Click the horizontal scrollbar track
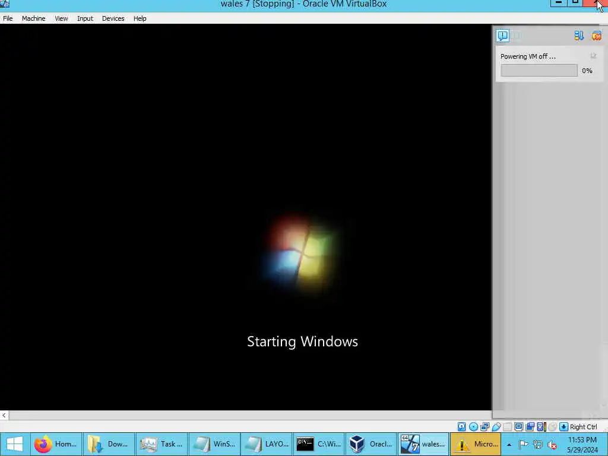The width and height of the screenshot is (608, 456). [x=250, y=415]
